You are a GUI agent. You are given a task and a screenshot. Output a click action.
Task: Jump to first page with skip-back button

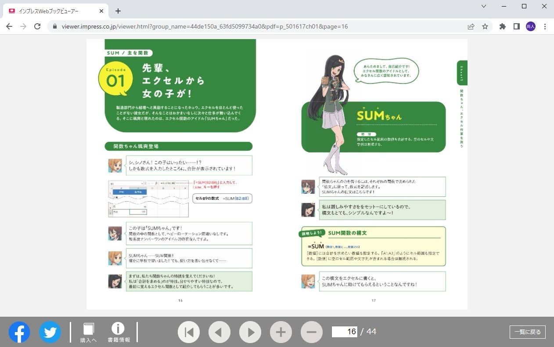[189, 332]
